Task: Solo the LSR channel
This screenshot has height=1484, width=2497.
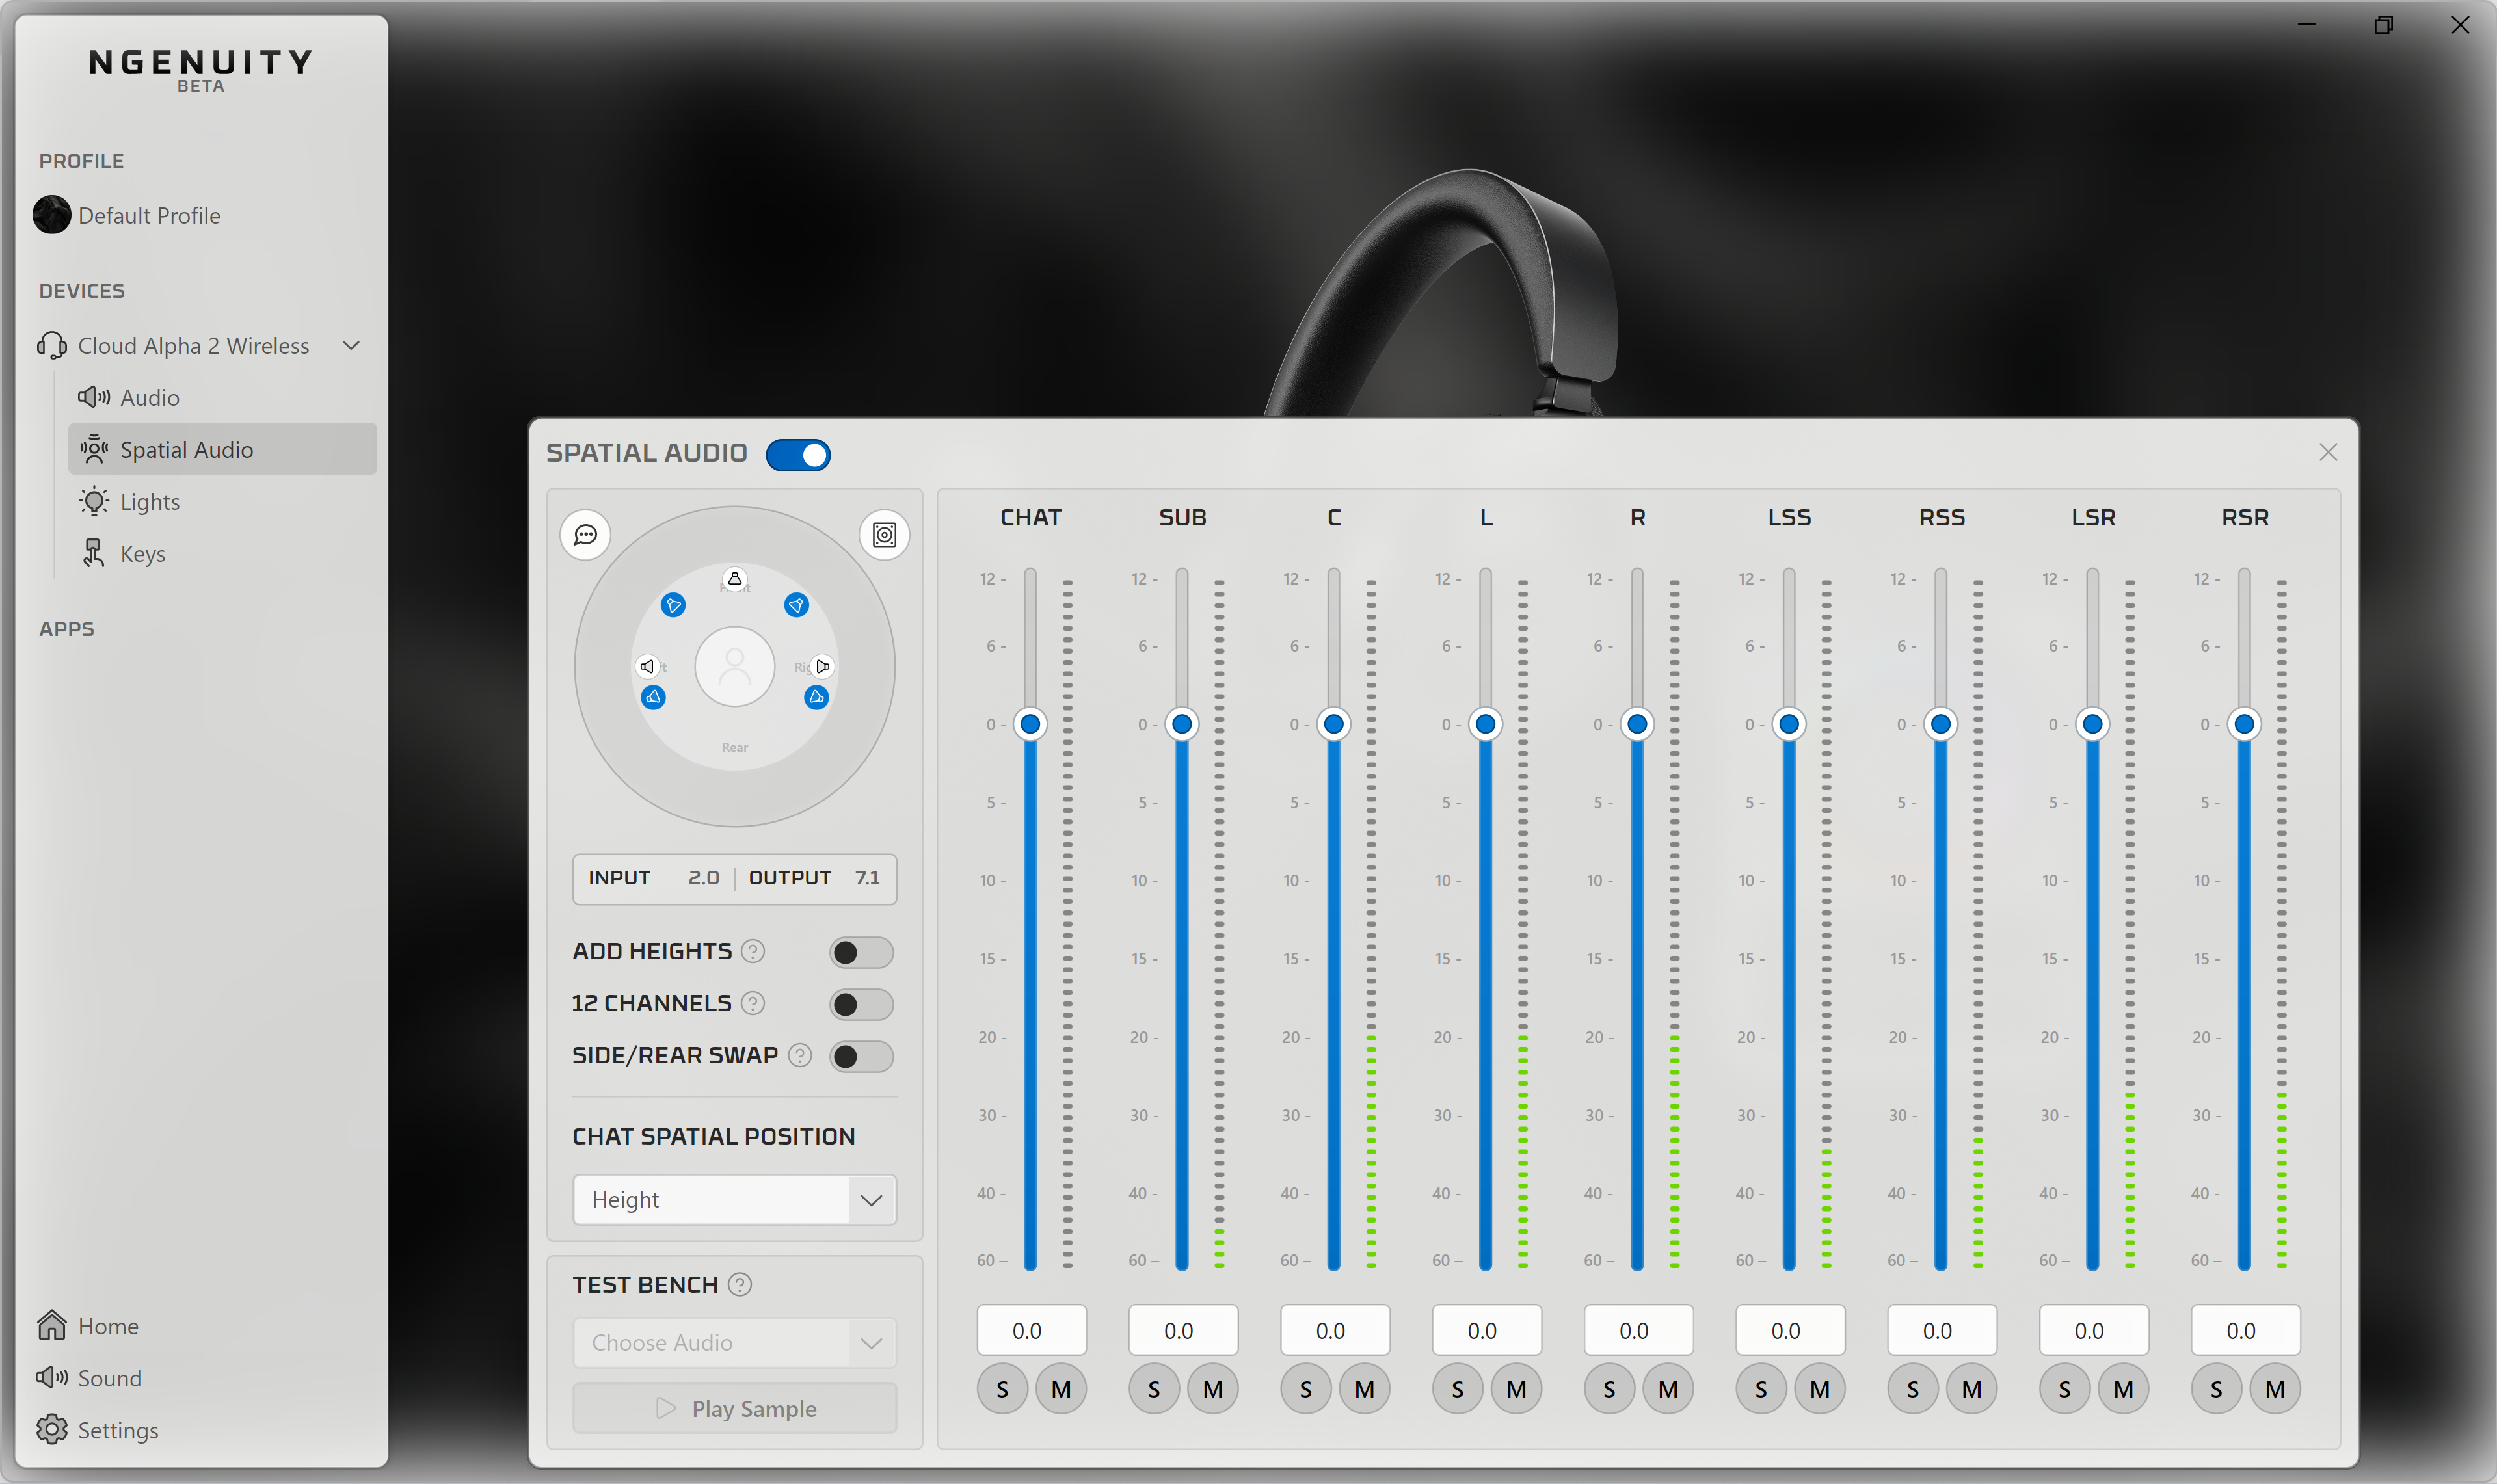Action: 2065,1389
